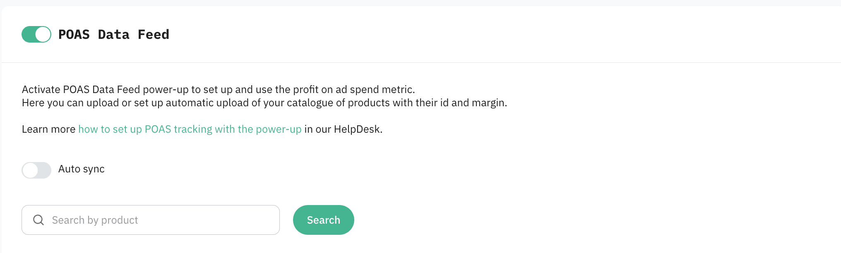Click the Auto sync label text
The height and width of the screenshot is (253, 841).
[81, 169]
